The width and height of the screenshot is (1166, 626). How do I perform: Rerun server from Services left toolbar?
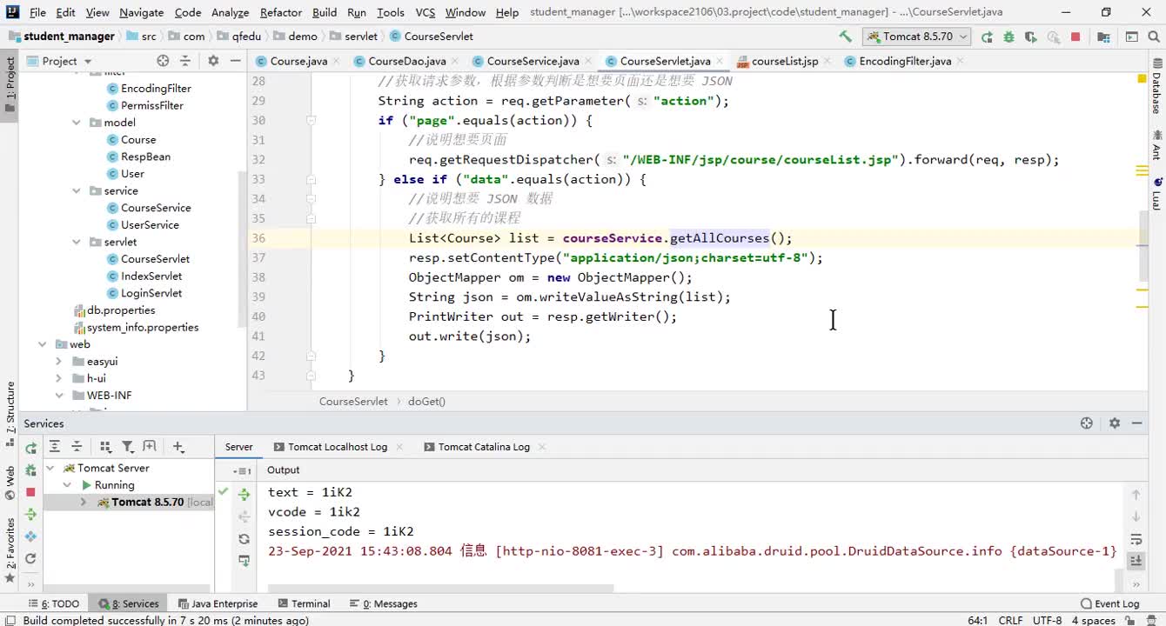click(x=30, y=448)
